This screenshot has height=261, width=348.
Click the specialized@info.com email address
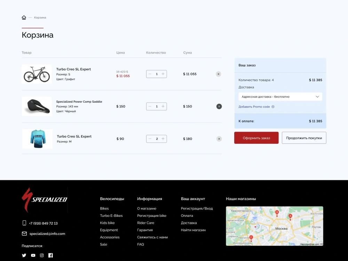47,234
